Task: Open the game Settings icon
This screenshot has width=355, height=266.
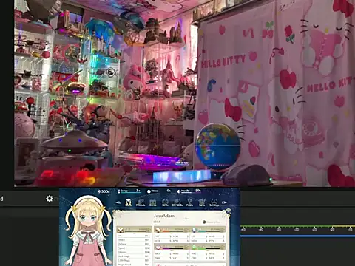Action: click(214, 202)
